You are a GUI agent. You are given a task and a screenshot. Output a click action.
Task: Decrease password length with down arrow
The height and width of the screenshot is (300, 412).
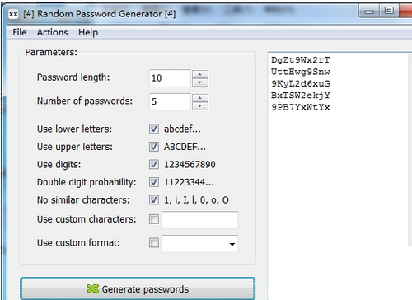[200, 82]
